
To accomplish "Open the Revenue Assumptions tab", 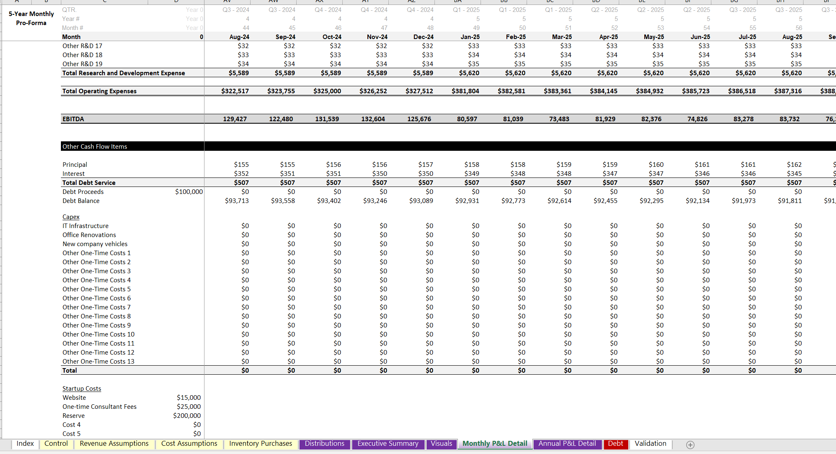I will [114, 444].
